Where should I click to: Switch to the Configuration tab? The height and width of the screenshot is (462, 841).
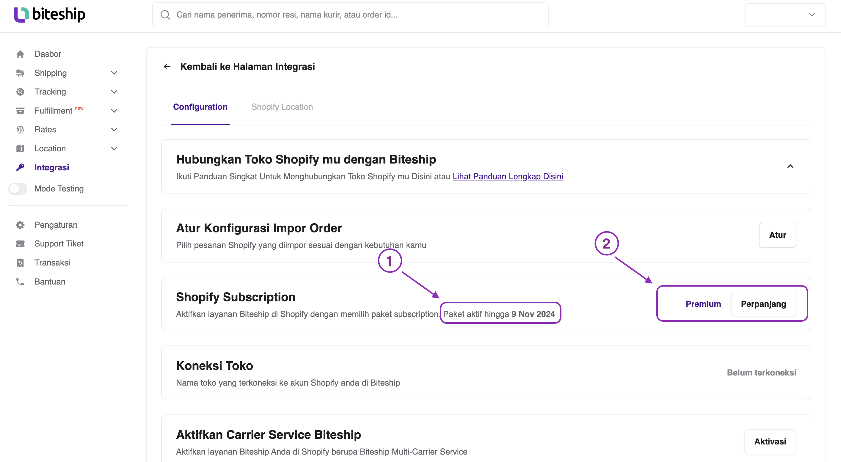coord(200,107)
